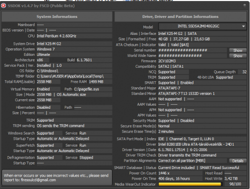Screen dimensions: 250x189
Task: Click the TEMP folder path value
Action: [x=70, y=76]
